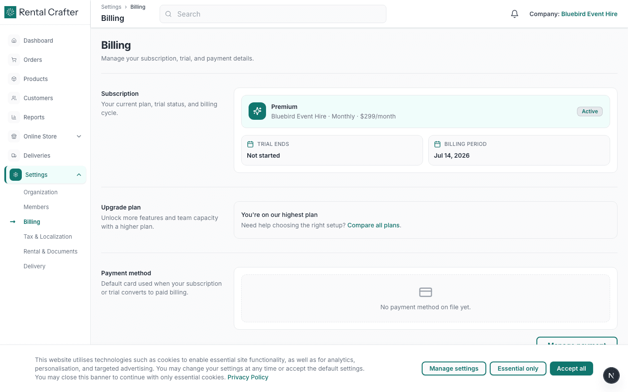Select Billing settings sub-item

pos(32,222)
